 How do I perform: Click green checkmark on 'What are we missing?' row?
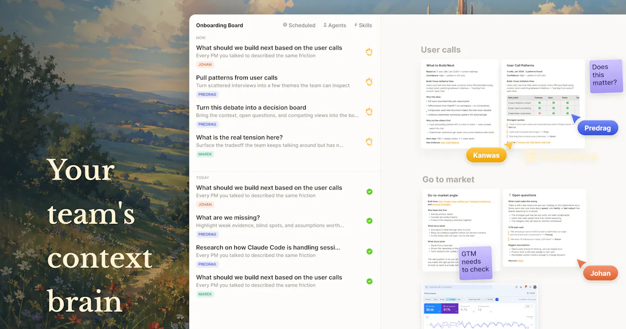coord(369,221)
